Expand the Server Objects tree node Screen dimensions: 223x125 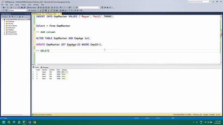coord(5,26)
